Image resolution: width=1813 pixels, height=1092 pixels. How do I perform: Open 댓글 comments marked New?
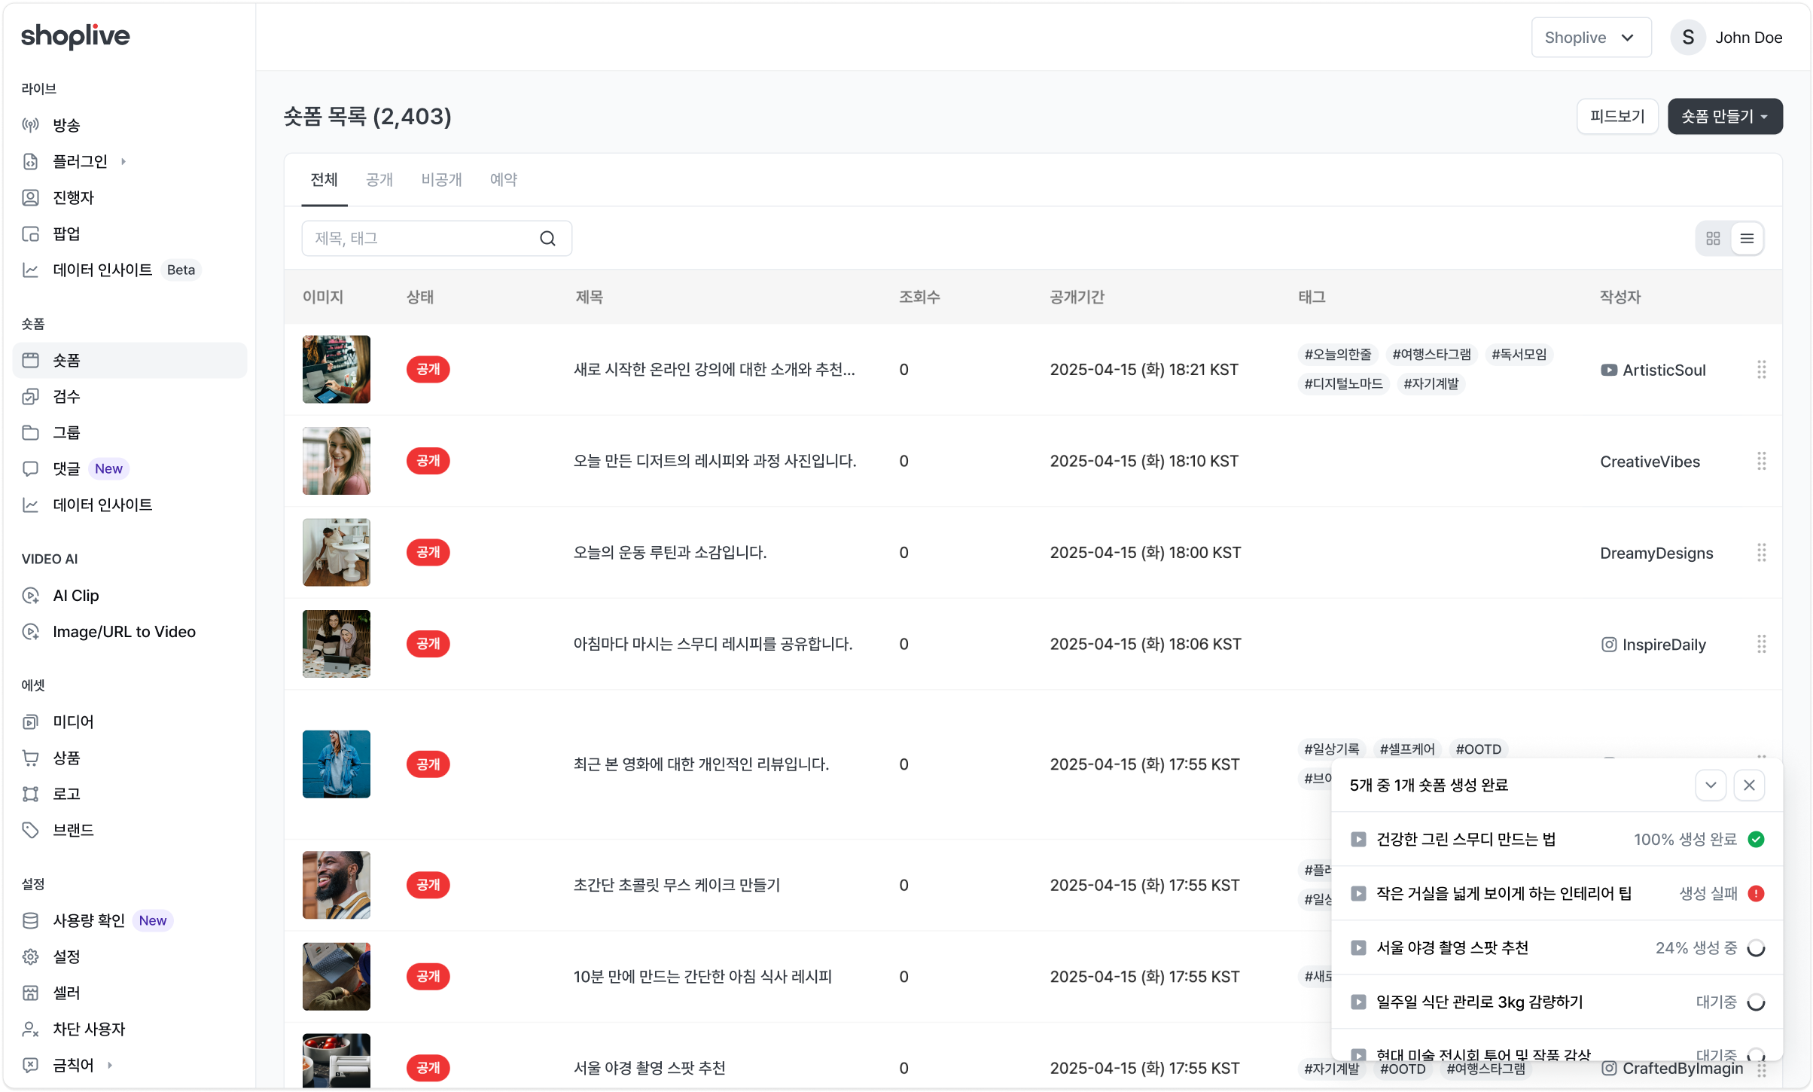(x=129, y=468)
